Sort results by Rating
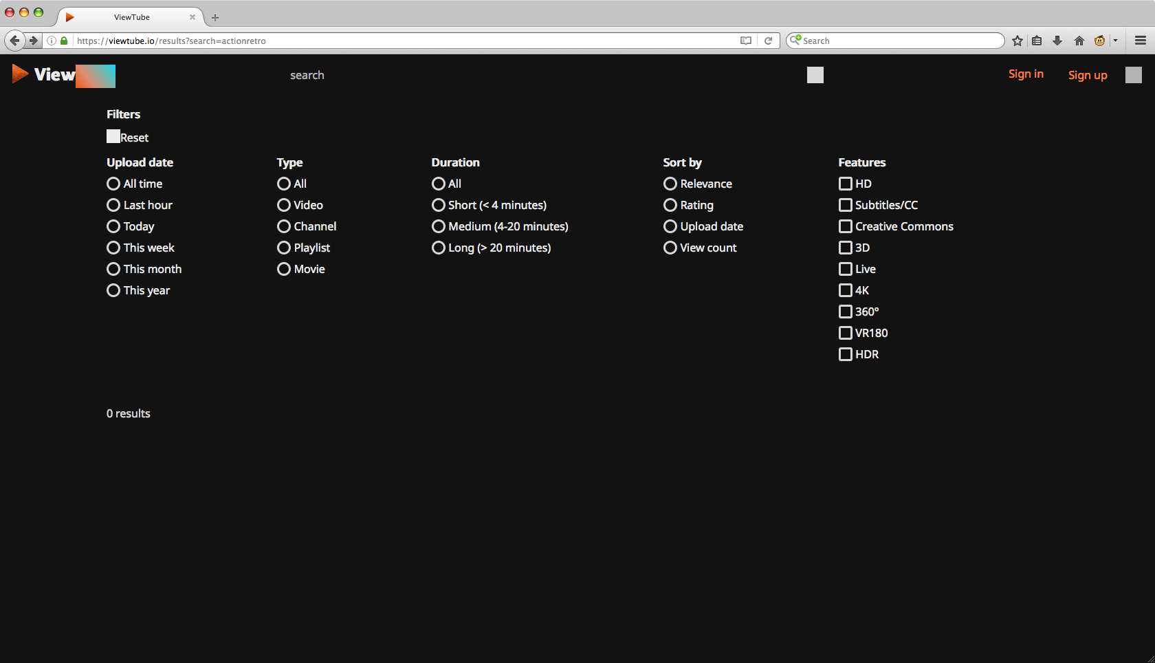This screenshot has height=663, width=1155. point(689,205)
